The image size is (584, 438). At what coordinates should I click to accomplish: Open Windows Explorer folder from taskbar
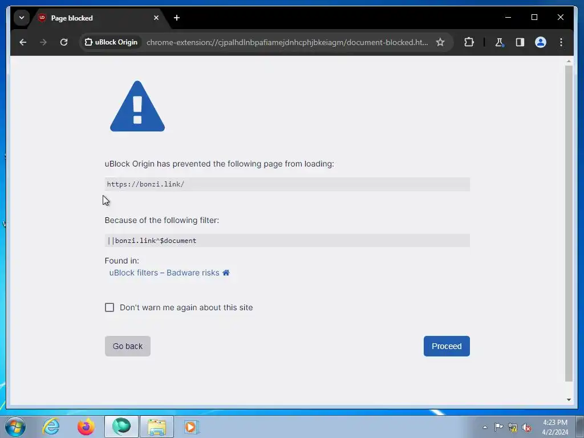pyautogui.click(x=157, y=427)
